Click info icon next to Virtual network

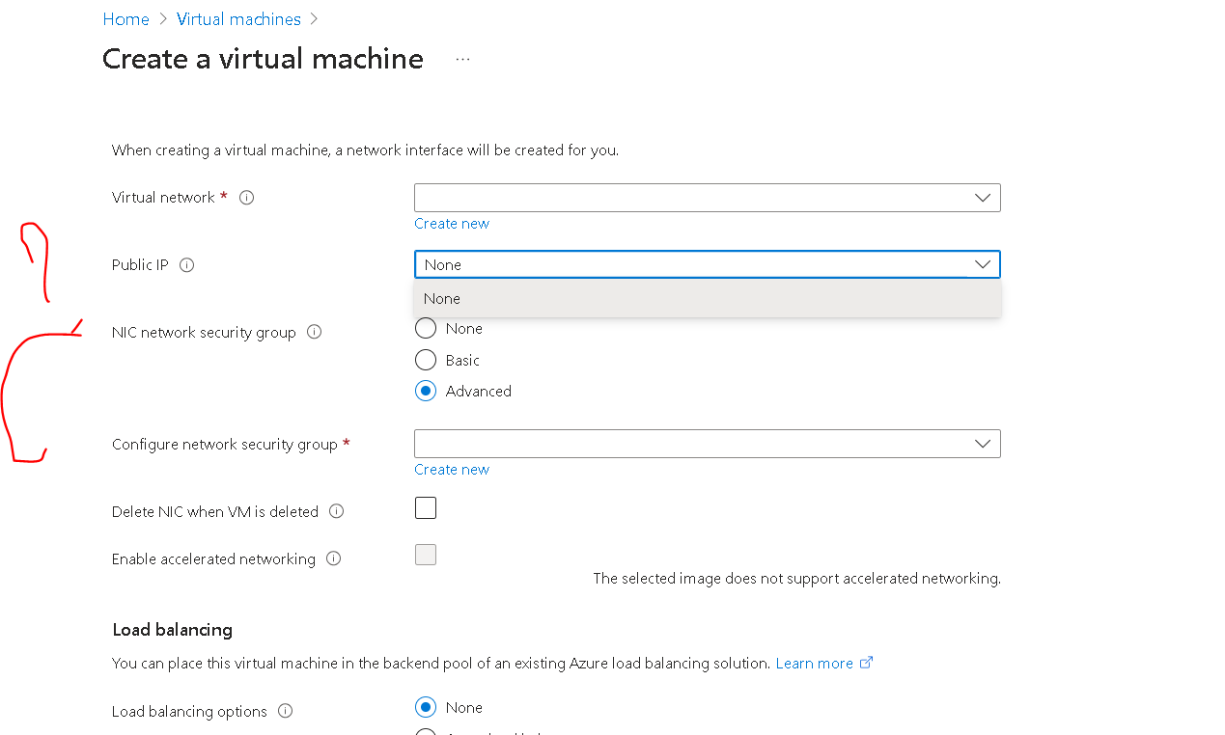point(246,198)
